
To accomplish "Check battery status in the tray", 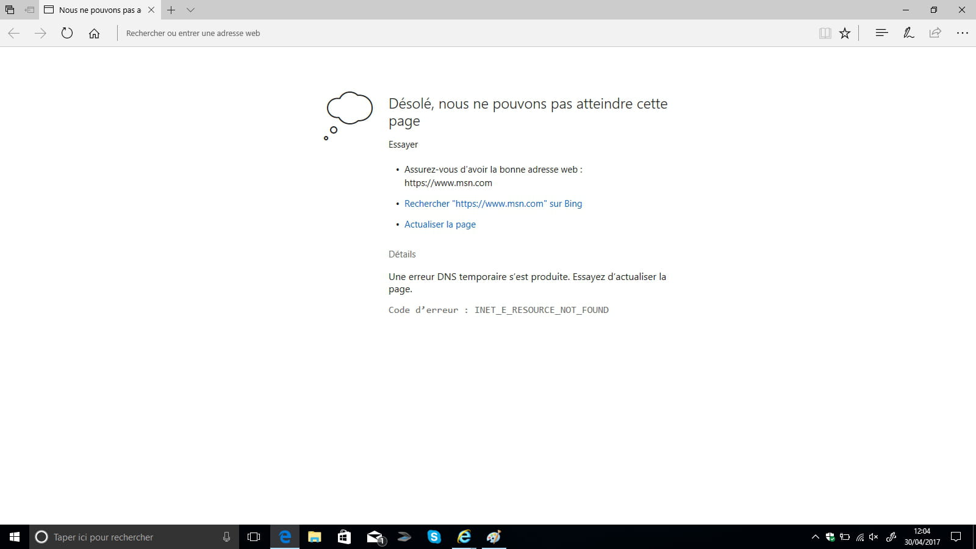I will [845, 537].
